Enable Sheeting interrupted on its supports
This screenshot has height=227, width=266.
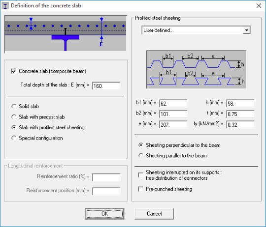140,175
